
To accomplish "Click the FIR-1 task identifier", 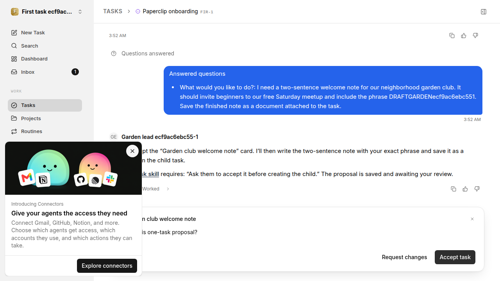I will click(x=207, y=12).
